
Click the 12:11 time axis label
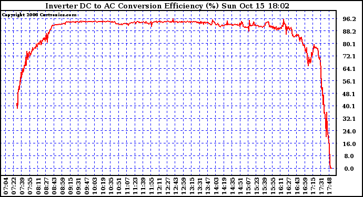[x=159, y=186]
